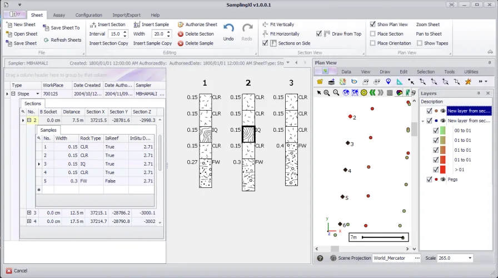
Task: Open the Import/Export ribbon tab
Action: [126, 15]
